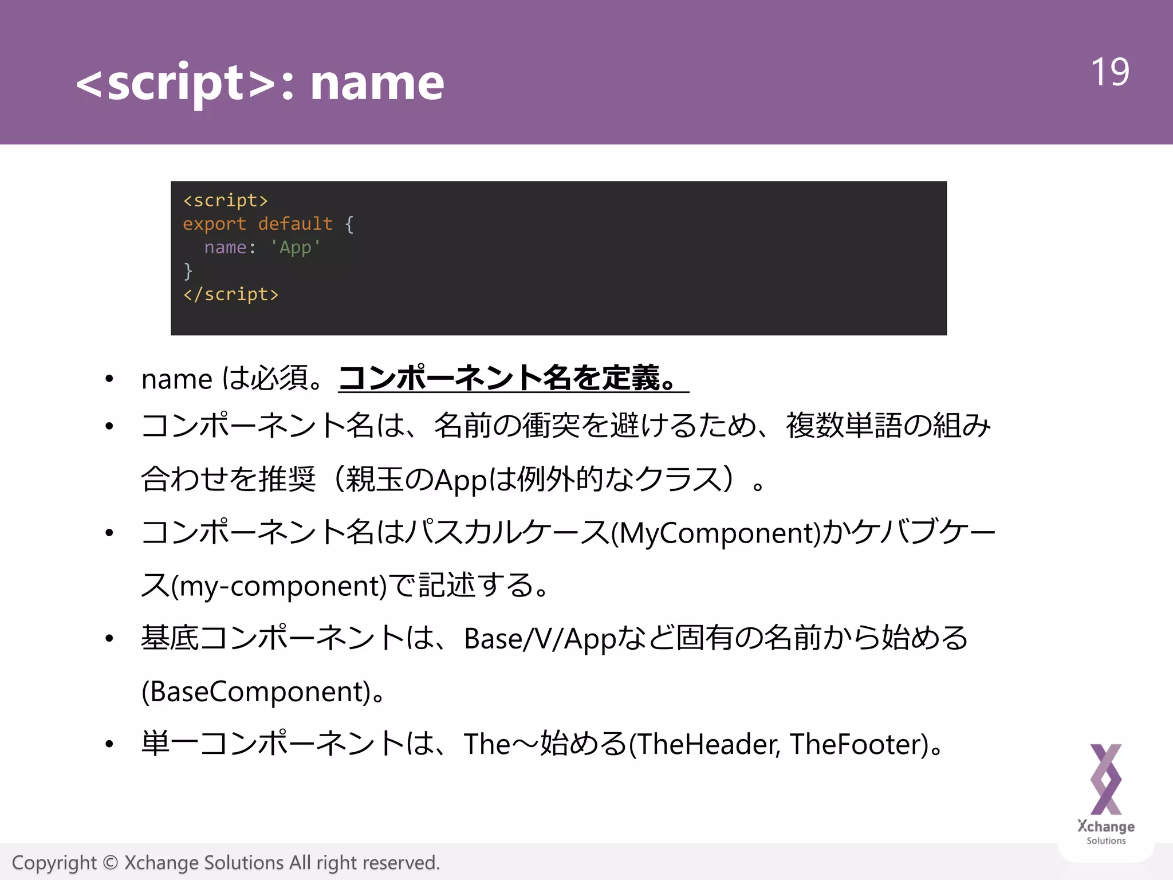Click the closing </script> tag line
Image resolution: width=1173 pixels, height=880 pixels.
click(231, 294)
